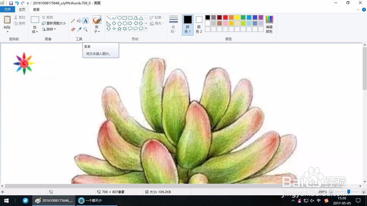The height and width of the screenshot is (206, 367).
Task: Choose the Right triangle shape
Action: pos(109,23)
